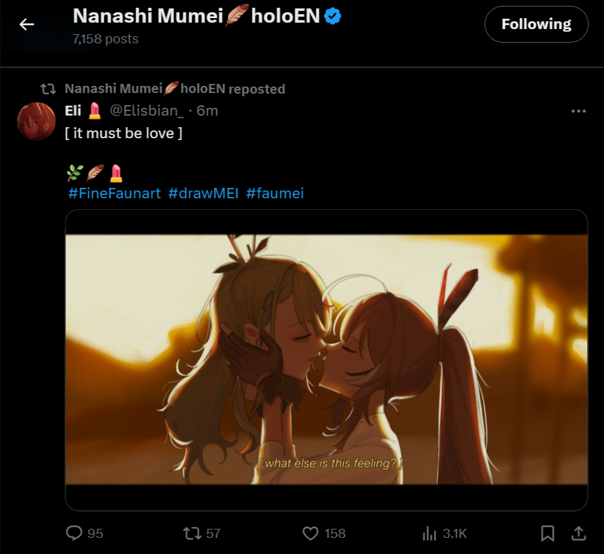604x554 pixels.
Task: Open the #faumei hashtag
Action: pyautogui.click(x=275, y=193)
